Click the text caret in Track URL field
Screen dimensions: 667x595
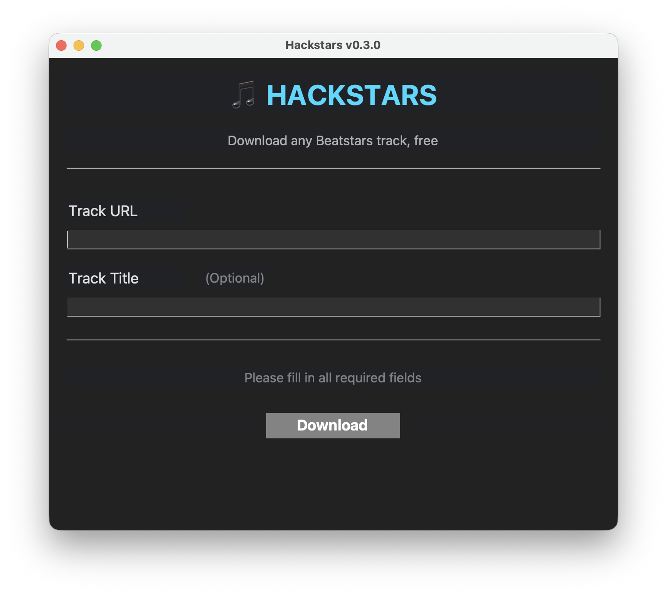(68, 240)
